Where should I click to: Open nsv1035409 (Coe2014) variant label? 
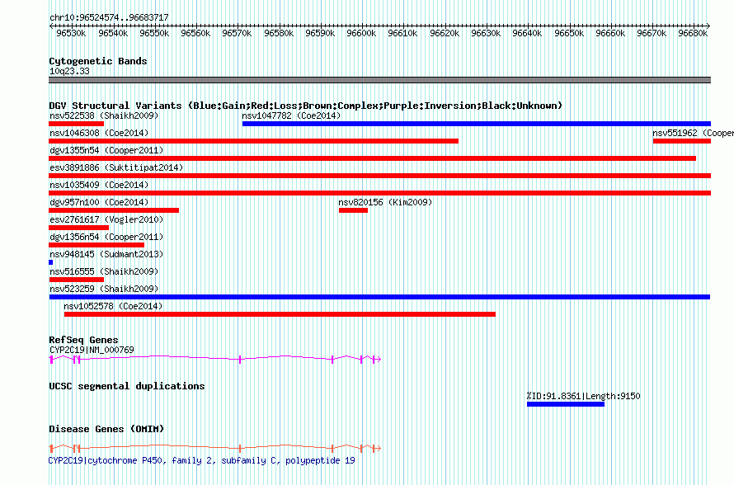pos(99,185)
